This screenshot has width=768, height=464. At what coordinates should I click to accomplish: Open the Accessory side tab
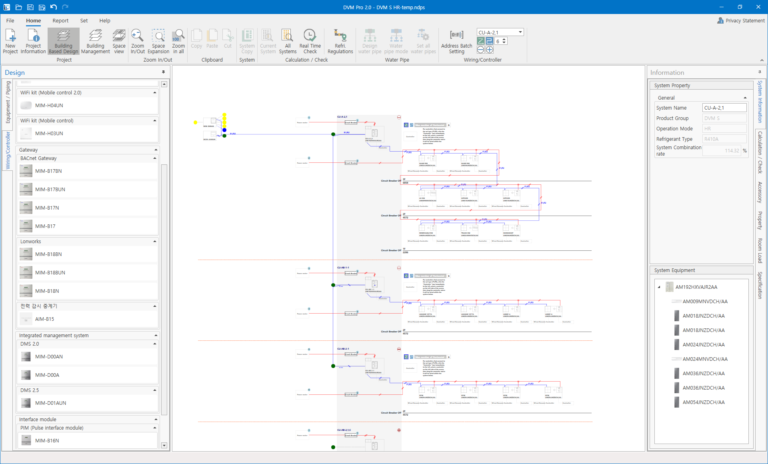pos(760,192)
